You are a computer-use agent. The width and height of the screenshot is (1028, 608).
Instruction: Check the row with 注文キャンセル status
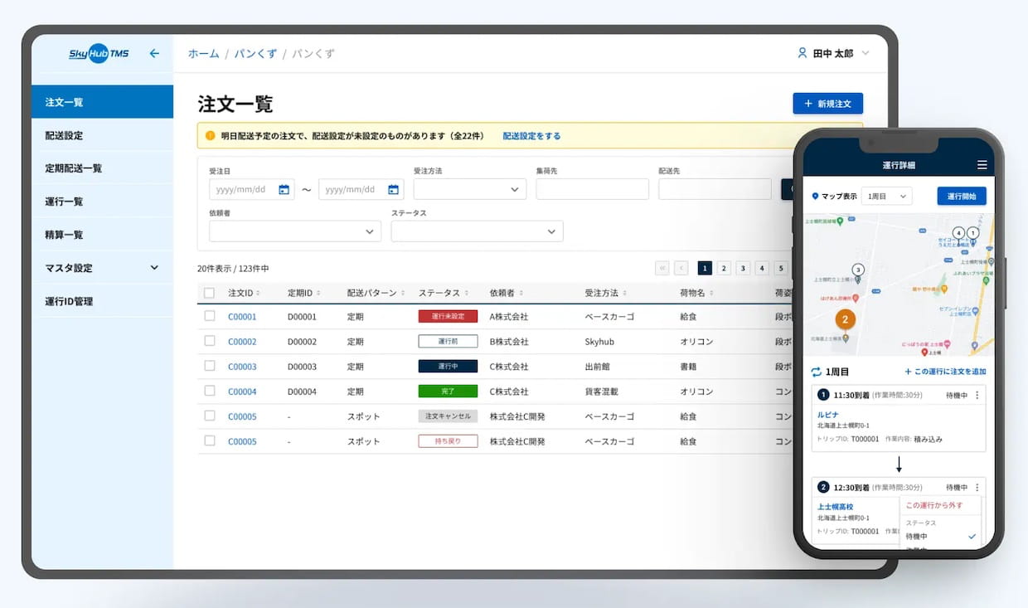(210, 416)
